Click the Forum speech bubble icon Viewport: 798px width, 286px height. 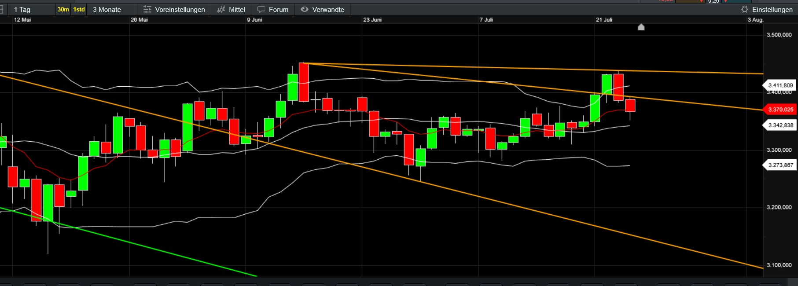pyautogui.click(x=261, y=10)
